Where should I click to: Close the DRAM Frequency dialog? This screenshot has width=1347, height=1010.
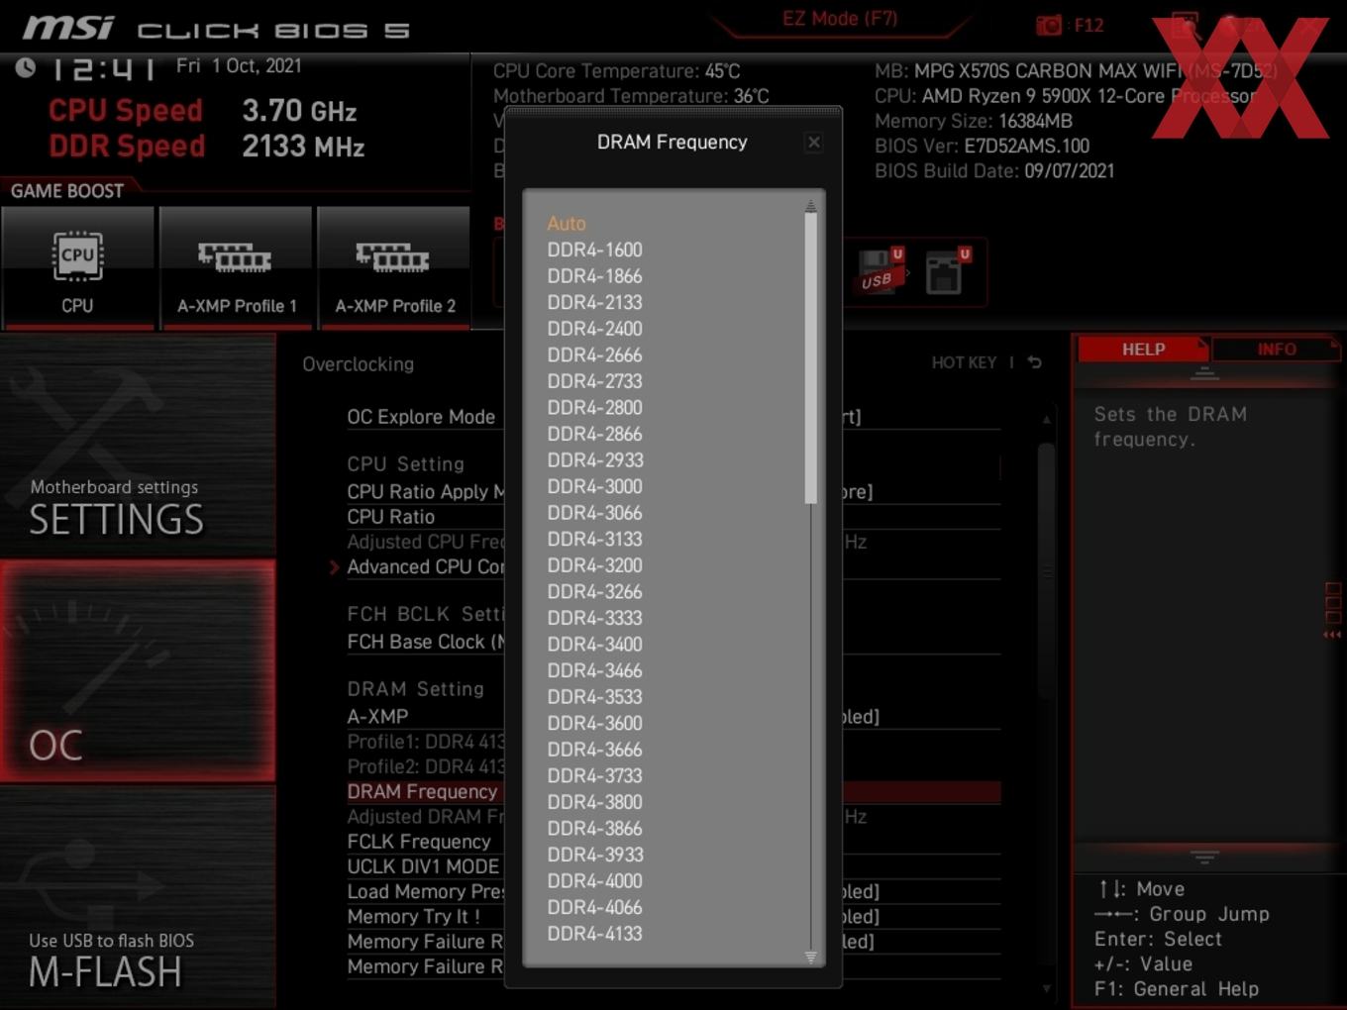tap(813, 143)
